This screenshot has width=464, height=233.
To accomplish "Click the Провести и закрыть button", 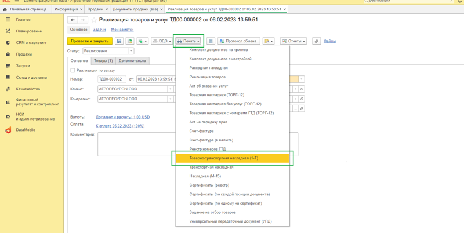I will [90, 41].
